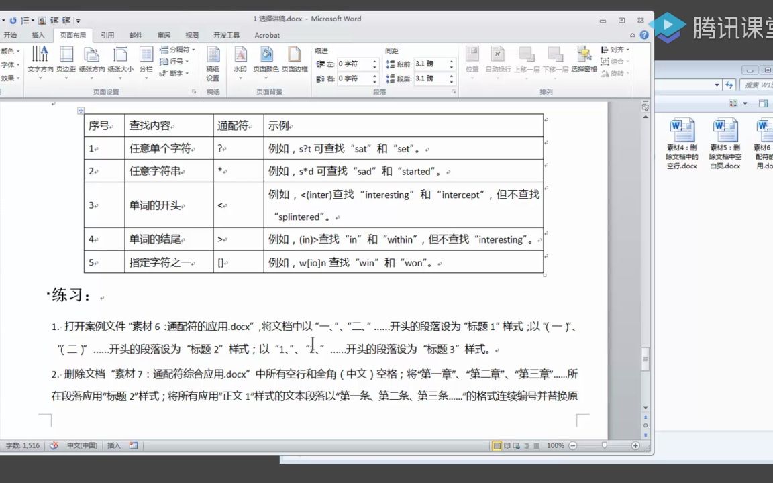The width and height of the screenshot is (773, 483).
Task: Expand the 行号 (Line Numbers) dropdown
Action: [x=173, y=62]
